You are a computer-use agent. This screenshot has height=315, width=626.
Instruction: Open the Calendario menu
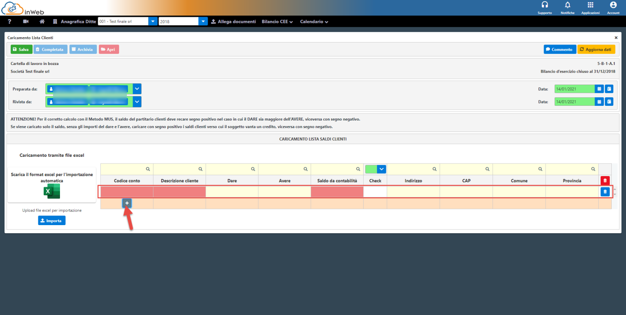tap(314, 22)
